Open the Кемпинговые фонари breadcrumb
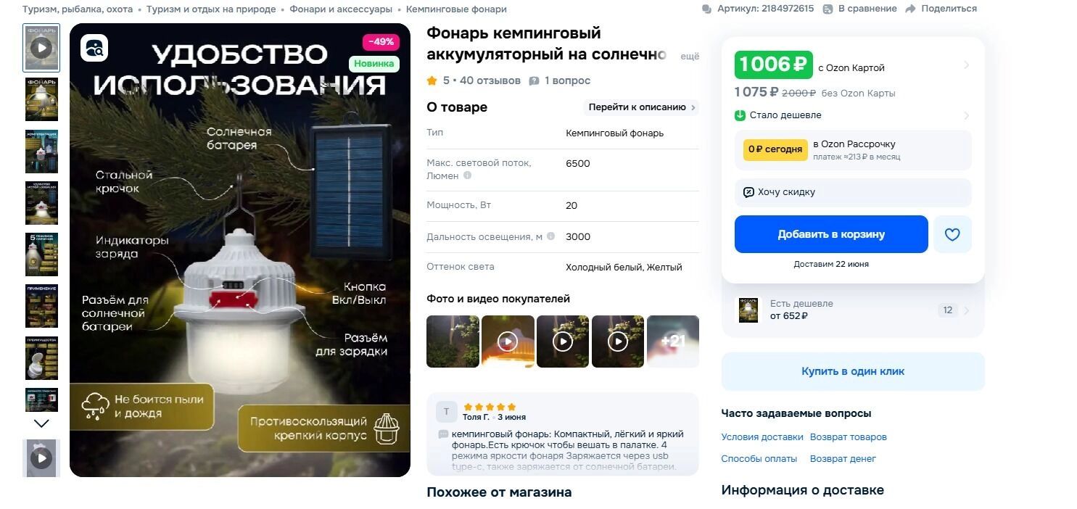The width and height of the screenshot is (1077, 509). pos(456,9)
